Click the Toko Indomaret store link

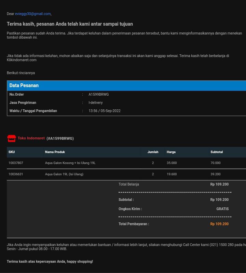(31, 138)
